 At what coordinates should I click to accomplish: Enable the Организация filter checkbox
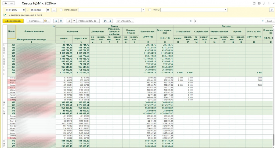coord(61,10)
